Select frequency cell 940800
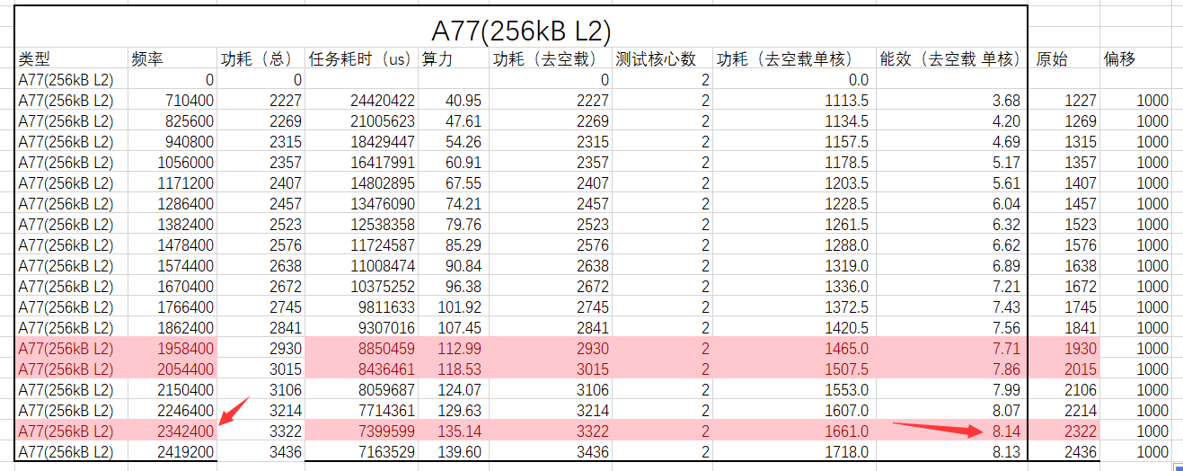Screen dimensions: 1183x471 (172, 142)
